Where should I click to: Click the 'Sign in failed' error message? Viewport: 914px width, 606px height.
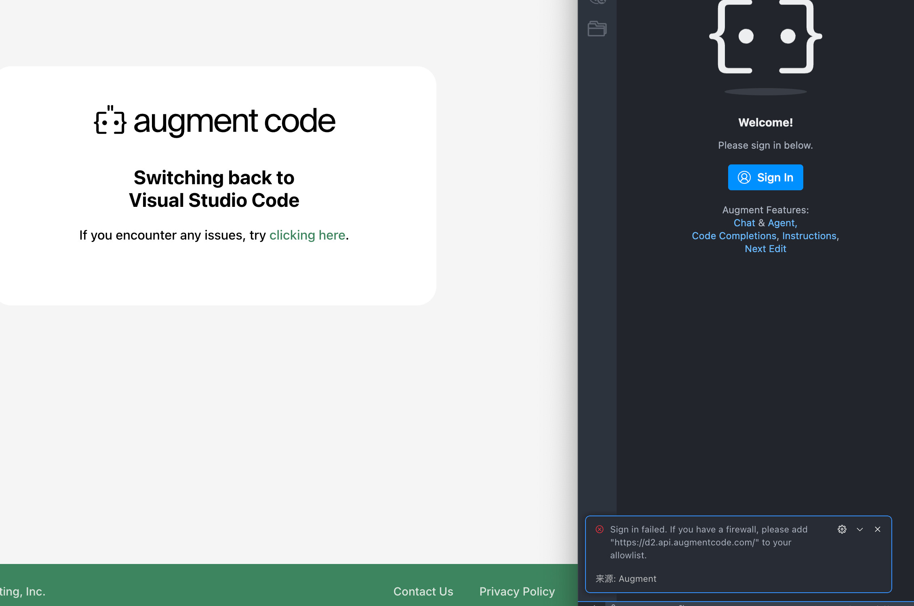click(x=709, y=542)
